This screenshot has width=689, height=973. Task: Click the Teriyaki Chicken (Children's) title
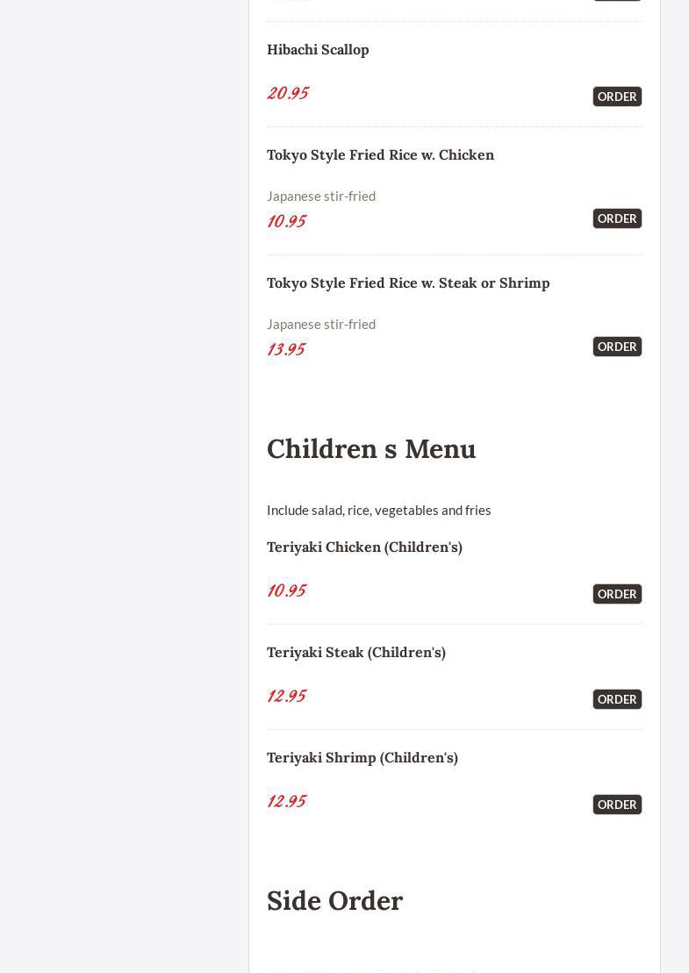[x=364, y=547]
